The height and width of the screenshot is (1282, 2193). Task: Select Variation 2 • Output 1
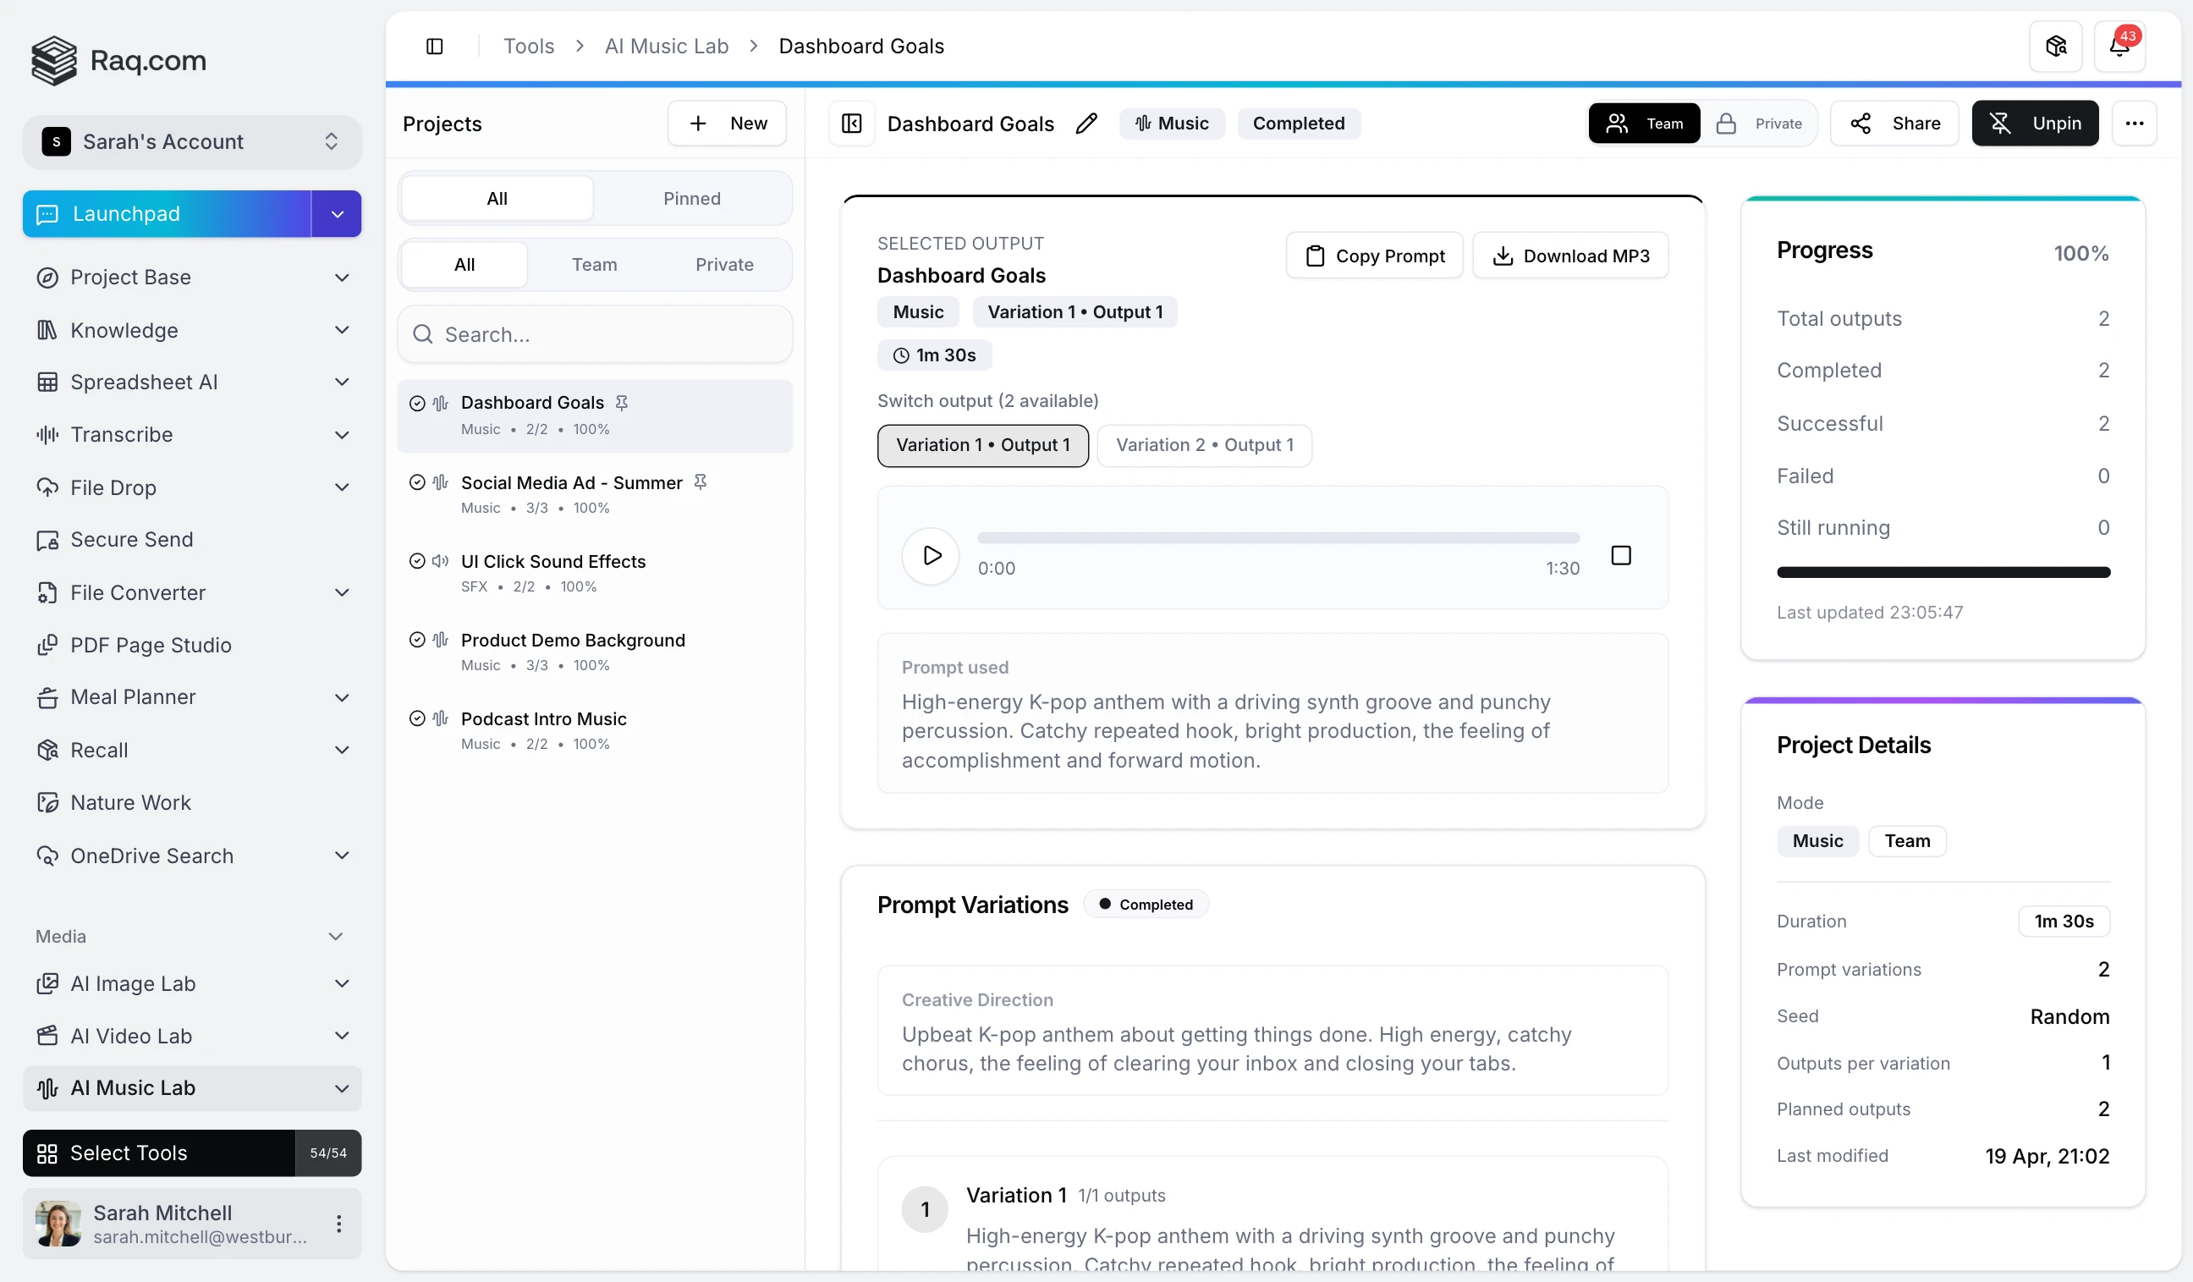click(x=1205, y=446)
